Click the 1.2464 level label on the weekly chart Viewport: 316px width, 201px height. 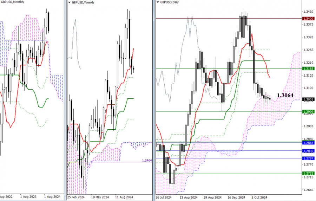click(147, 161)
